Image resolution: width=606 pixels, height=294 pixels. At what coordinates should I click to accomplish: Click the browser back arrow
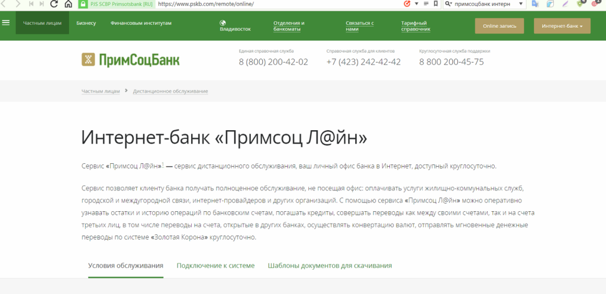click(4, 4)
